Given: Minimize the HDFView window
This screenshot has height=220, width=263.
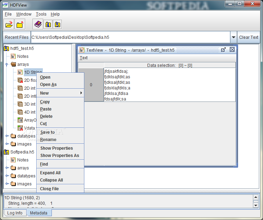Looking at the screenshot, I should (230, 4).
